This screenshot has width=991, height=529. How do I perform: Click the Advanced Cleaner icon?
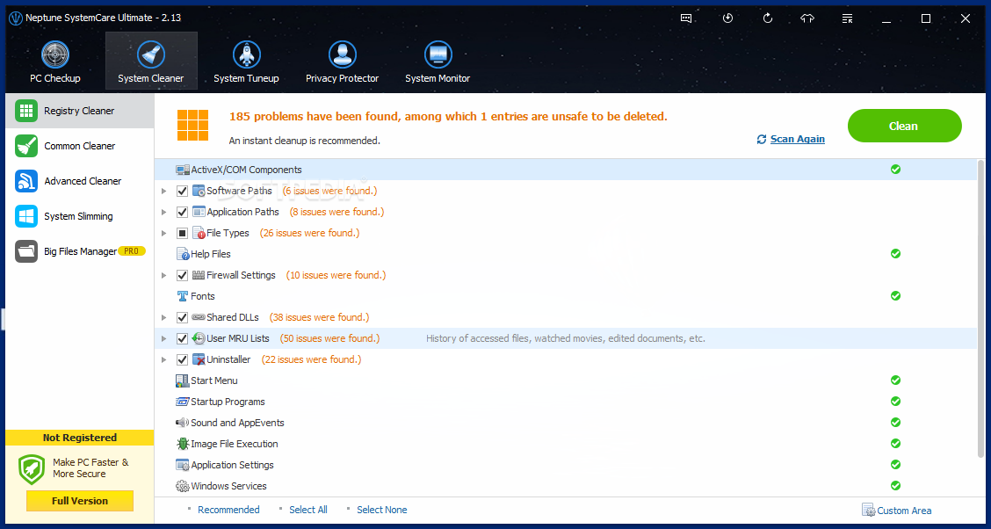25,181
